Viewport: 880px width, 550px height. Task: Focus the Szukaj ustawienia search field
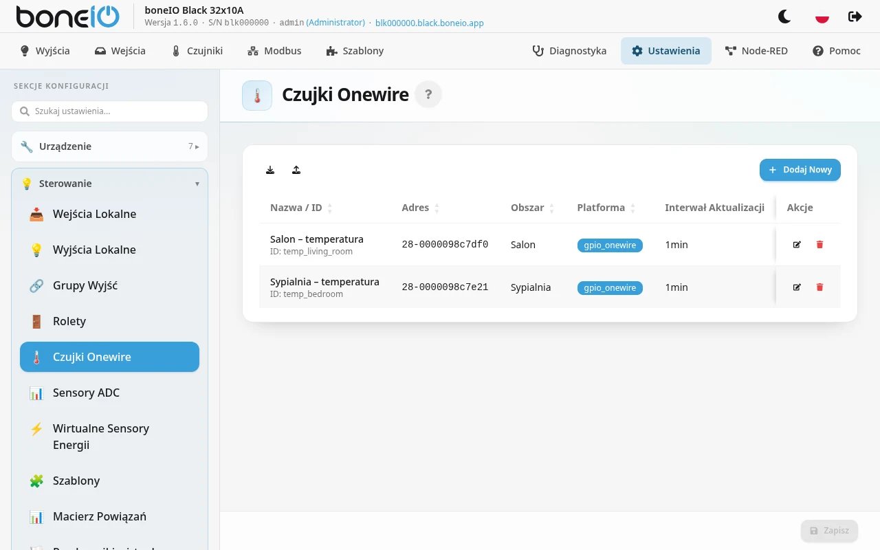coord(109,111)
